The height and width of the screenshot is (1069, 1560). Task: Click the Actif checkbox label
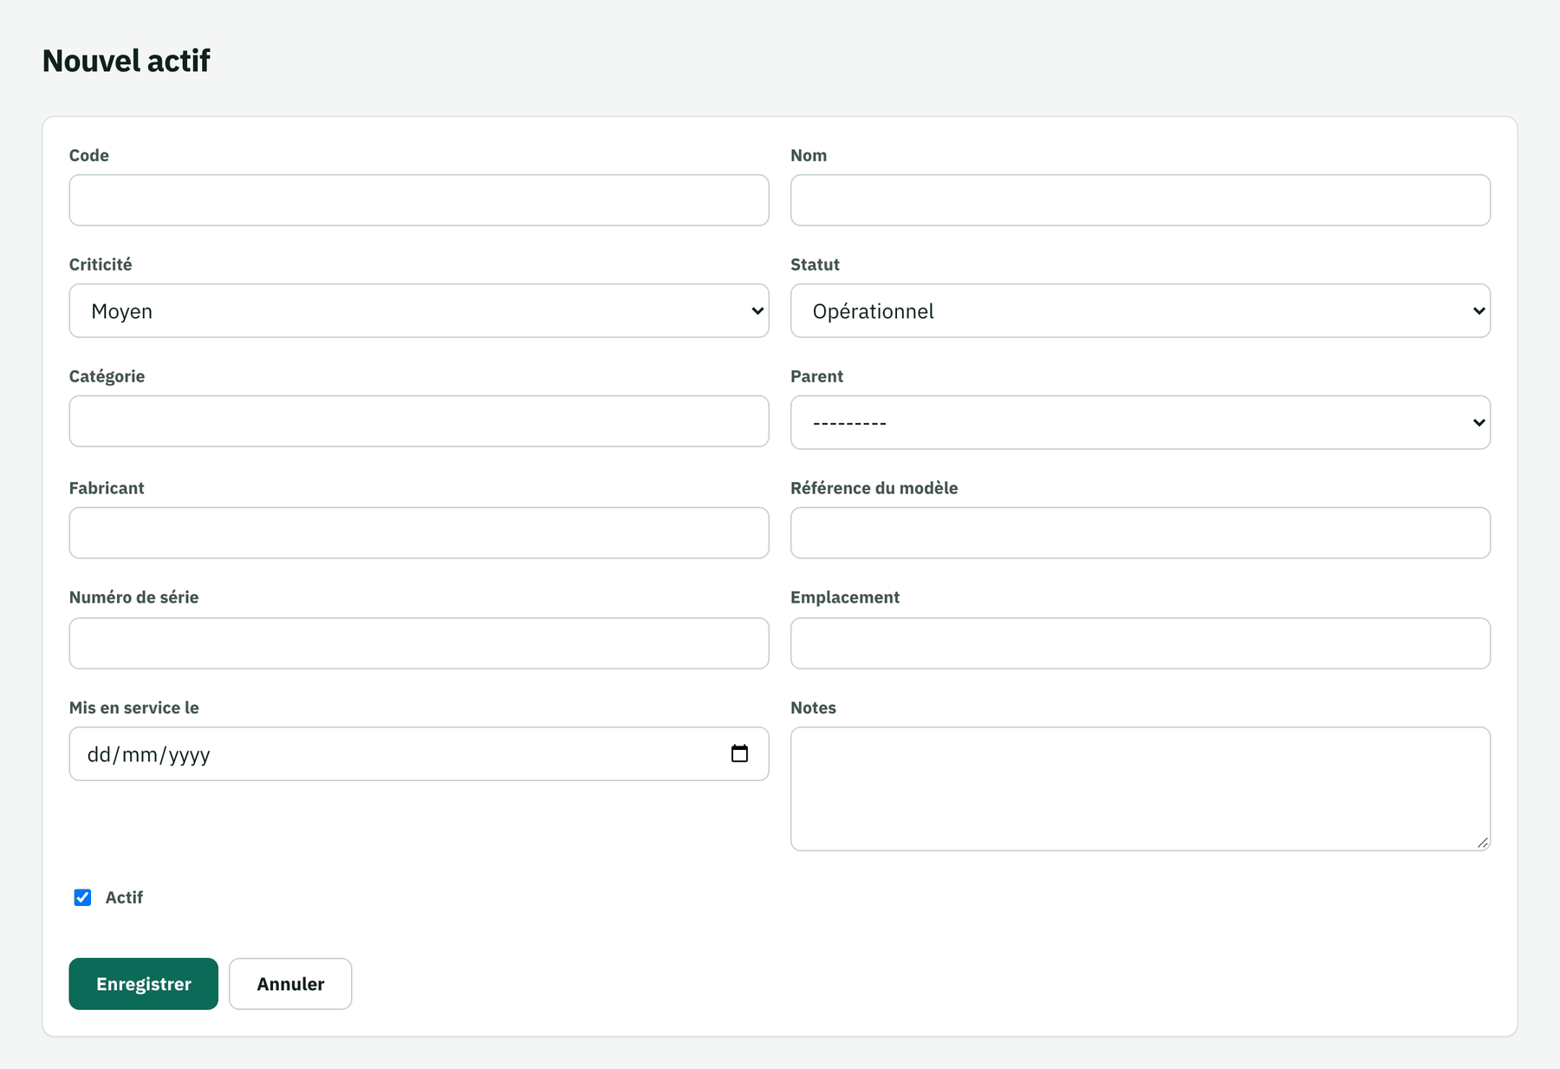tap(124, 897)
